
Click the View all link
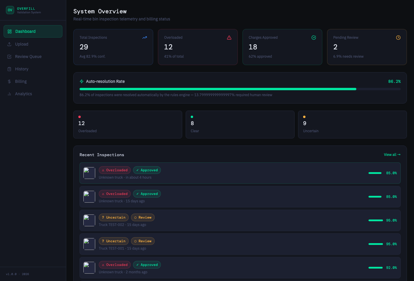(392, 155)
